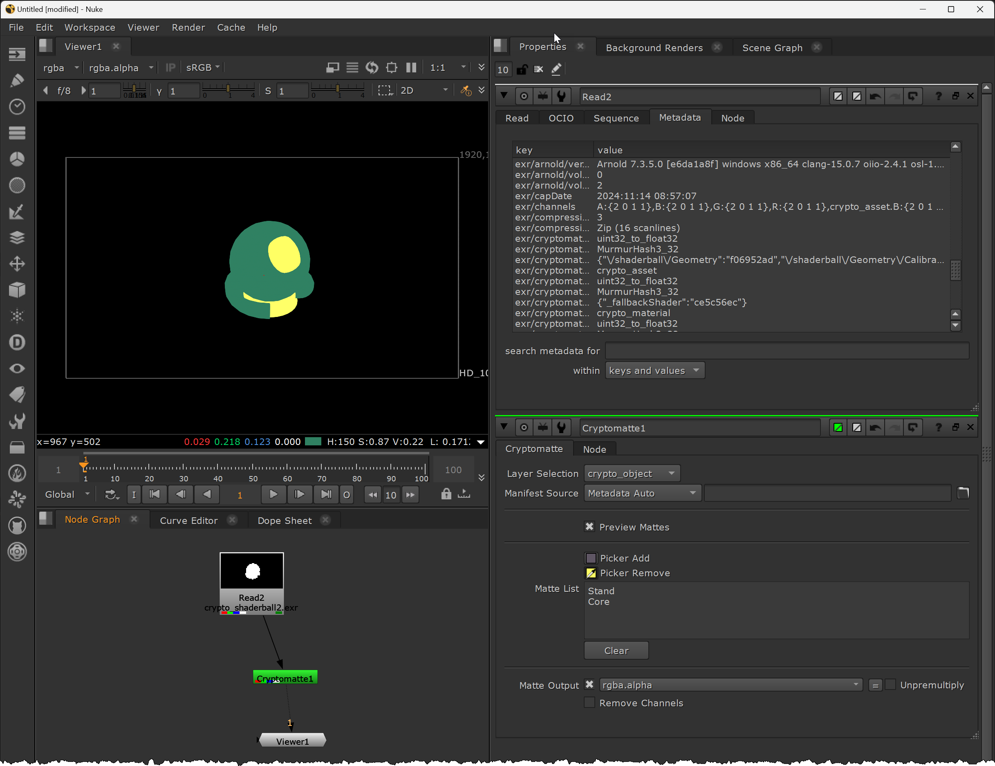
Task: Open the Render menu
Action: coord(188,27)
